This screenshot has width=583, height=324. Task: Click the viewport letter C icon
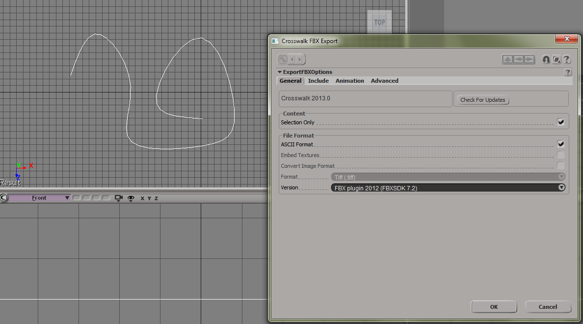pos(3,198)
